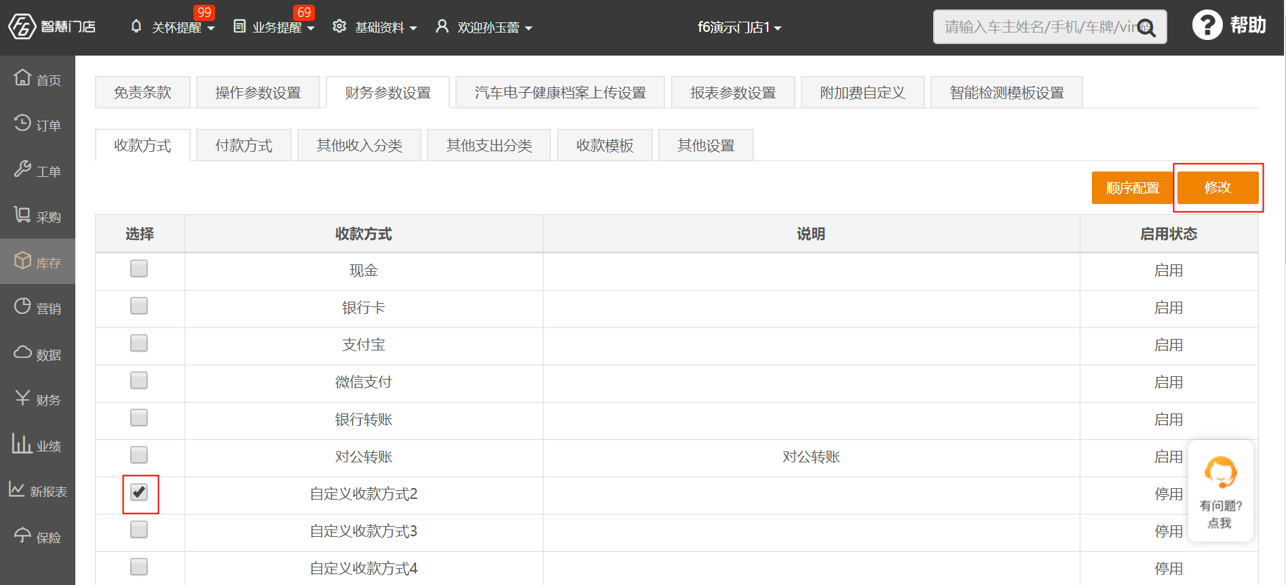Viewport: 1286px width, 585px height.
Task: Open the 附加费自定义 tab
Action: point(863,92)
